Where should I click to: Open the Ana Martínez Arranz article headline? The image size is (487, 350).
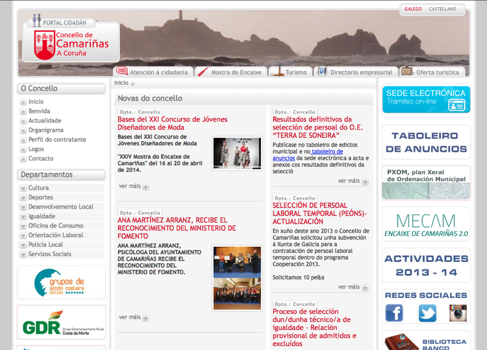click(177, 228)
